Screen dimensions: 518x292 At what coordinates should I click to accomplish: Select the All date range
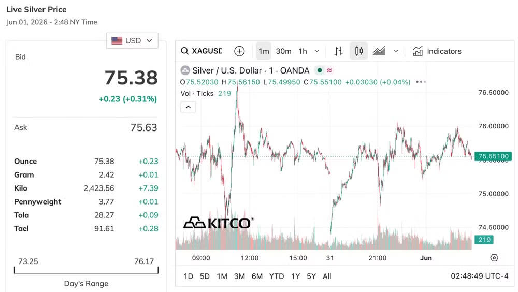pyautogui.click(x=327, y=276)
